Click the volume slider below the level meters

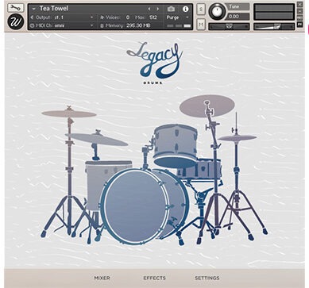(274, 26)
